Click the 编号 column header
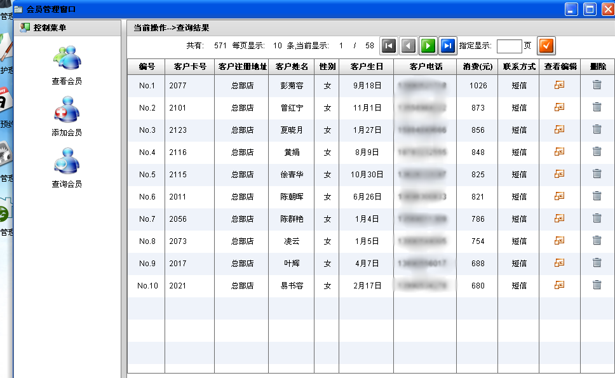Viewport: 615px width, 378px height. [x=146, y=67]
